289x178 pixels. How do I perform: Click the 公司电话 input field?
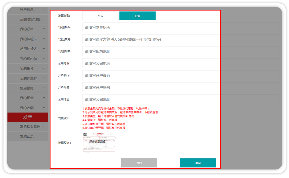point(151,63)
